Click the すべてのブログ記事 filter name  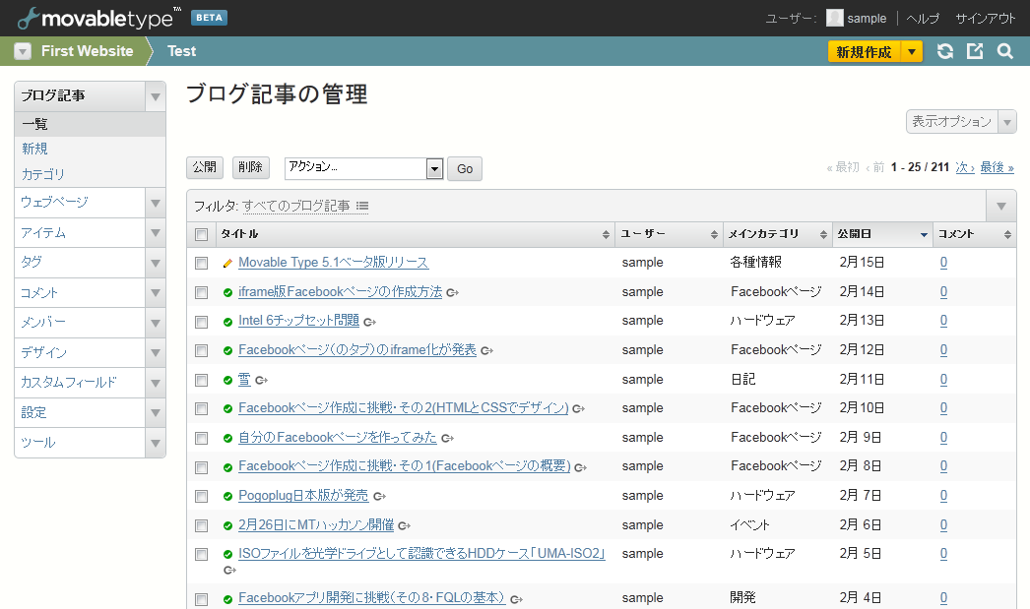coord(296,206)
